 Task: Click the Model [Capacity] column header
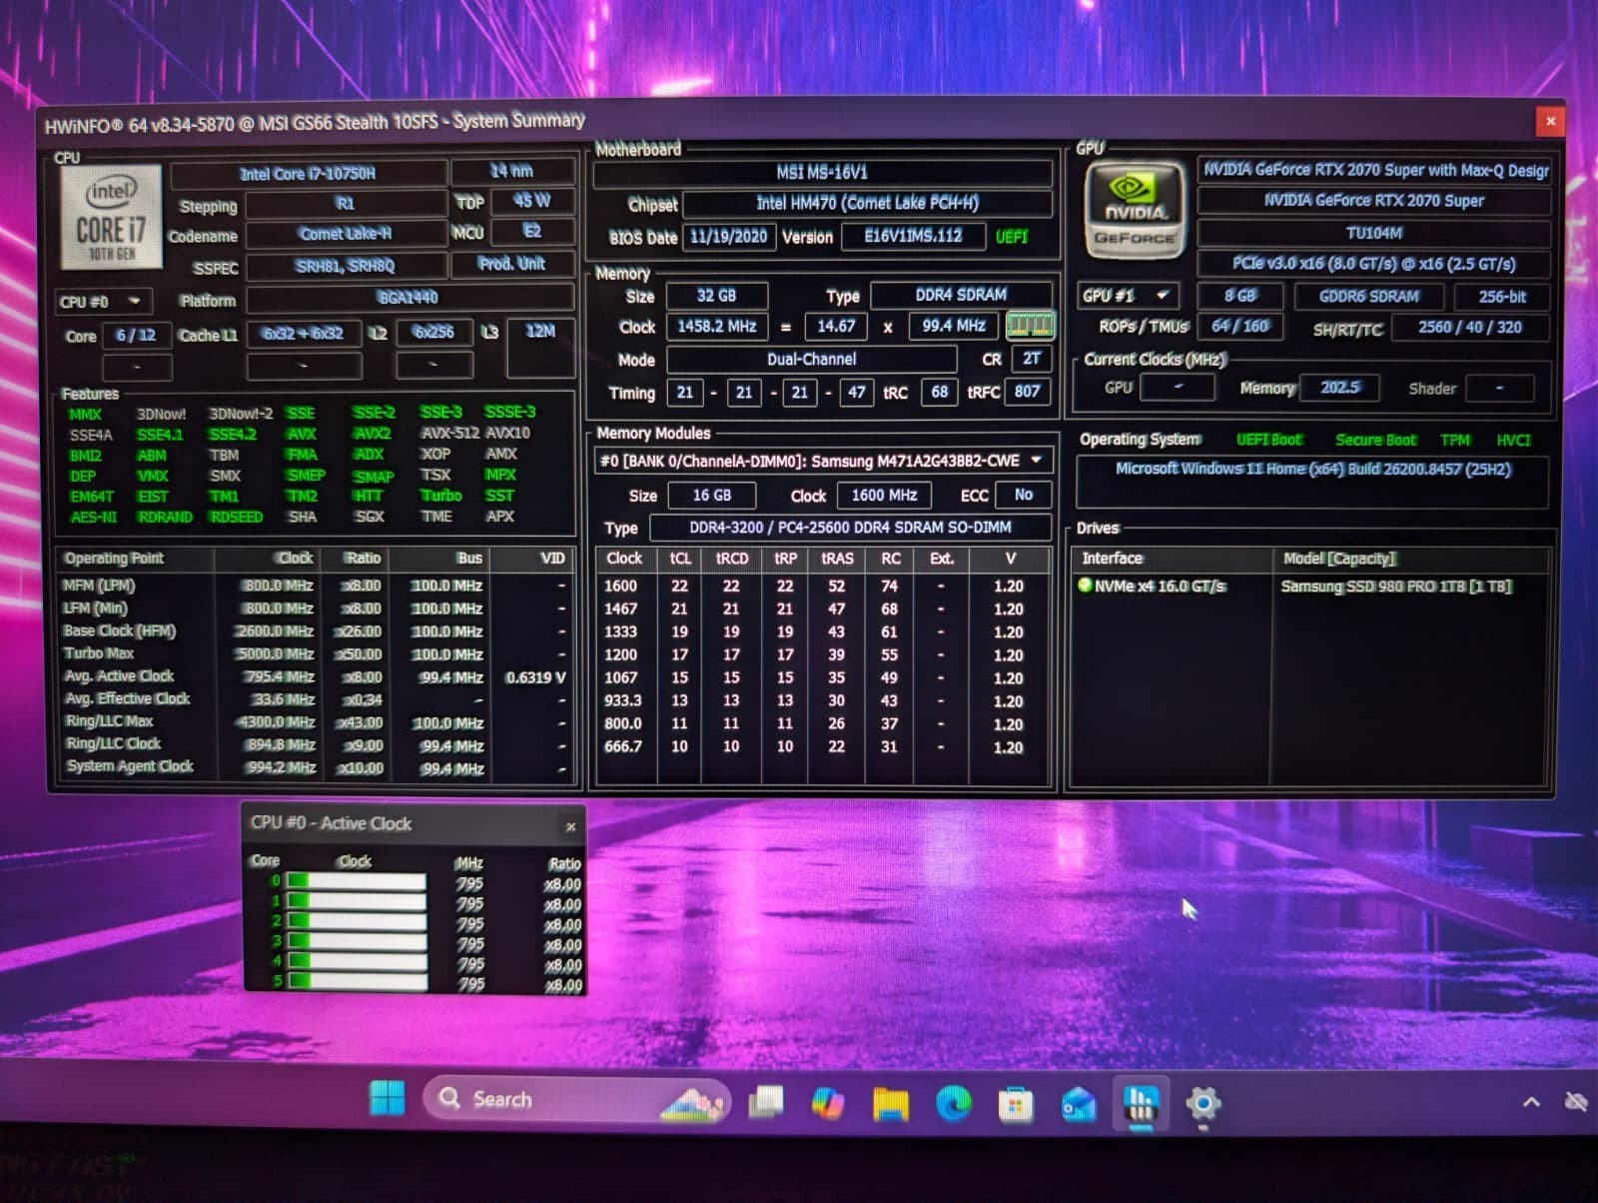click(x=1410, y=559)
